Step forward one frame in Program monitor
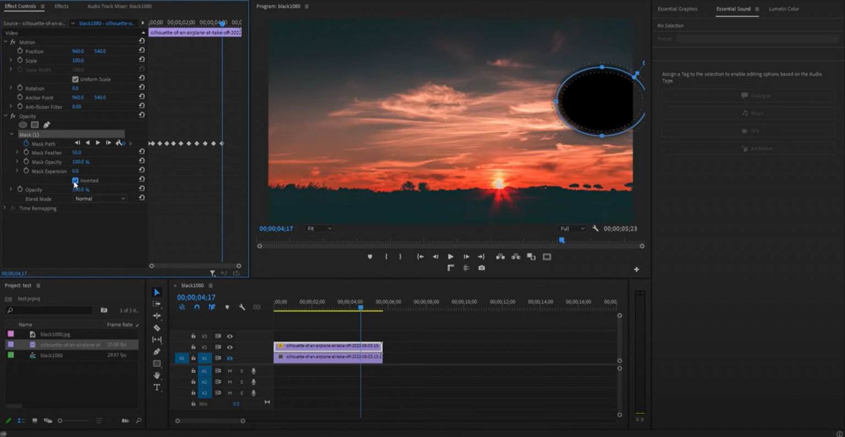 pos(466,257)
